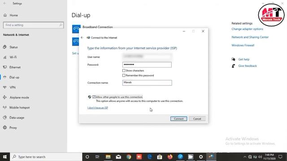Click the User name field

coord(147,56)
